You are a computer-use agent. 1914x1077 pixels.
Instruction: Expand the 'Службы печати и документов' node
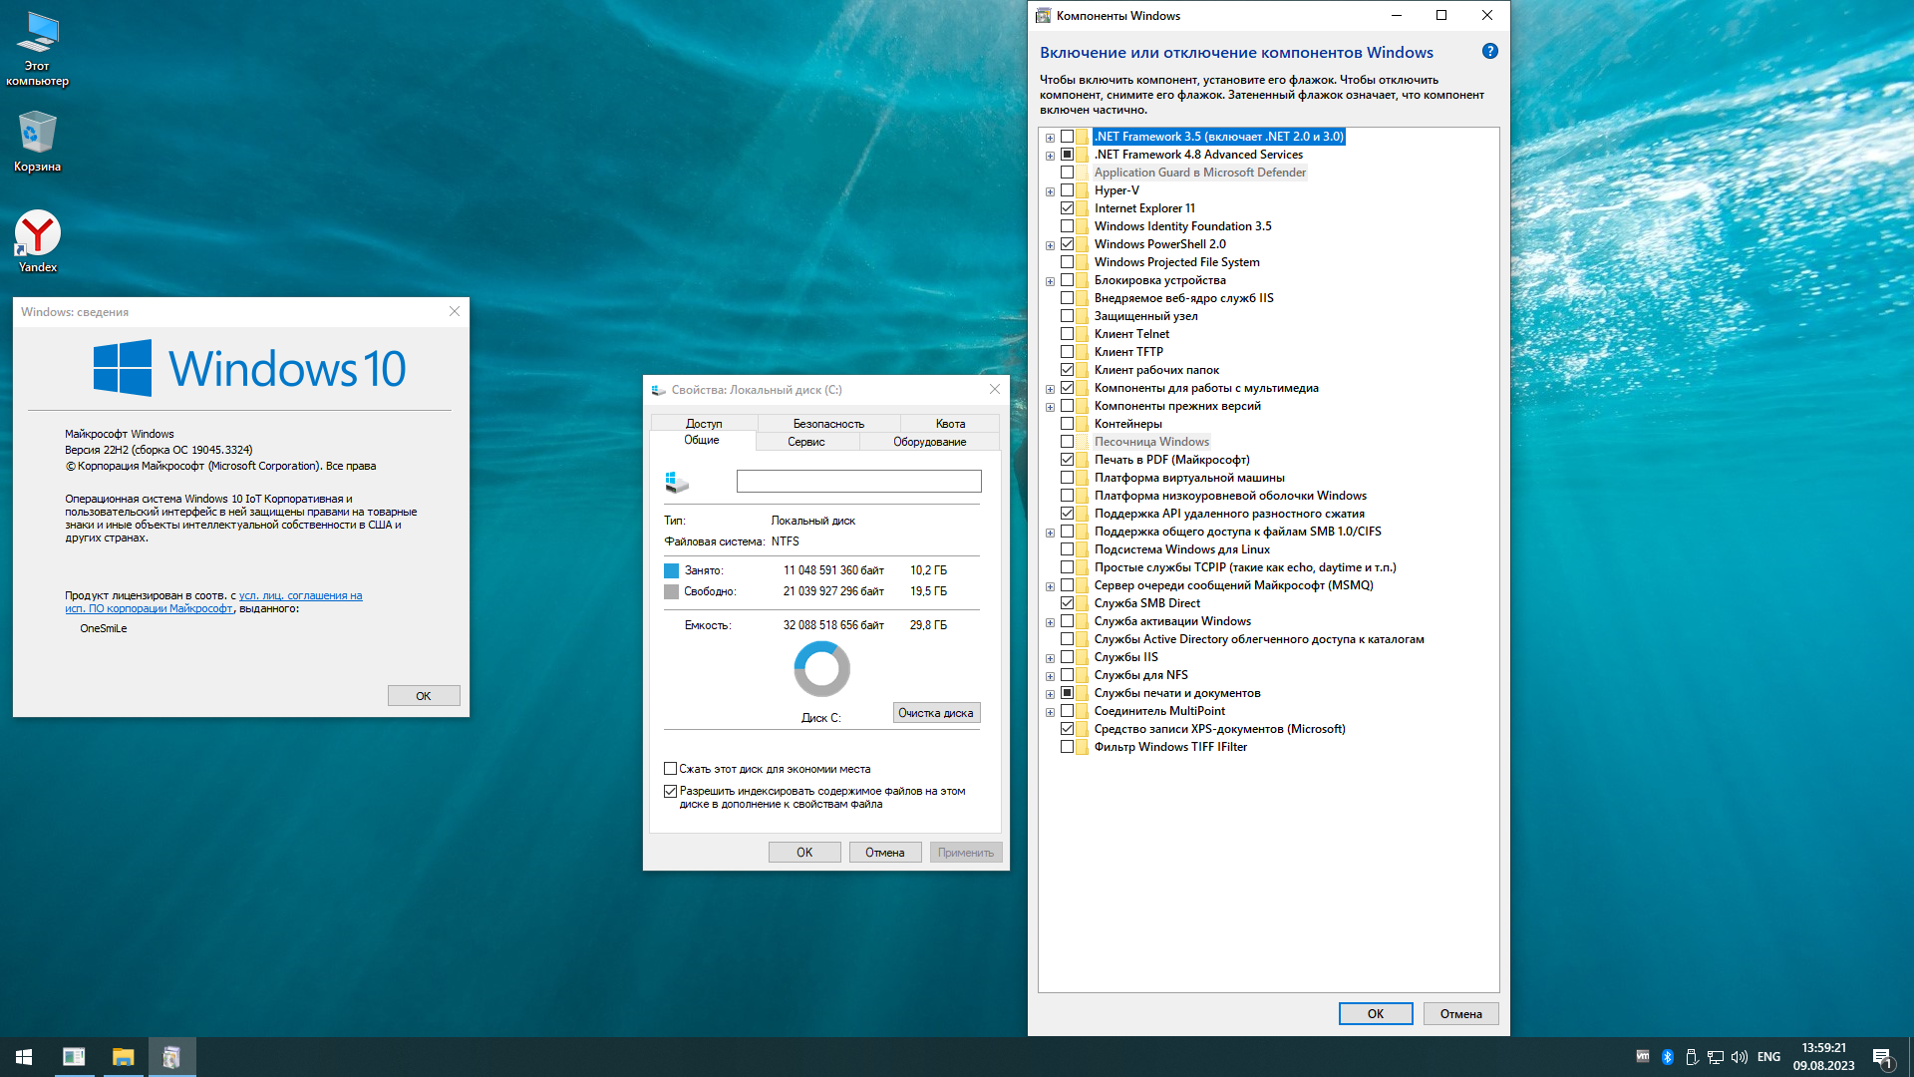click(1050, 694)
